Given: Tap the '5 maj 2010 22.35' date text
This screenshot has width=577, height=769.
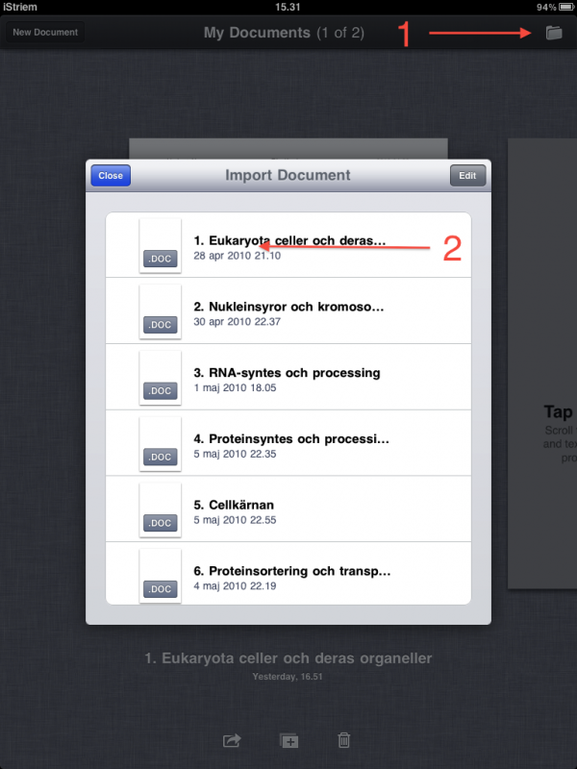Looking at the screenshot, I should 235,454.
